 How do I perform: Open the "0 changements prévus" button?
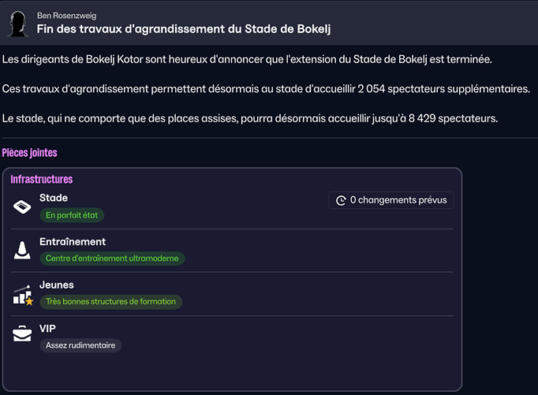[x=391, y=200]
